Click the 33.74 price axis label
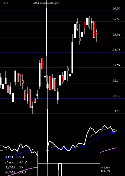125x176 pixels. pos(116,65)
